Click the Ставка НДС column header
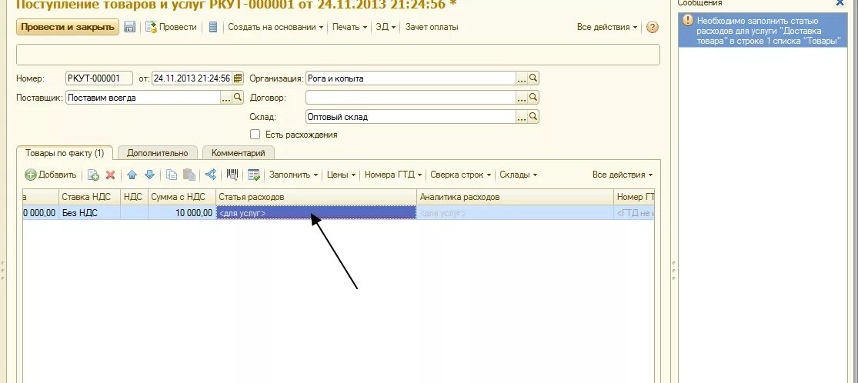This screenshot has height=383, width=858. [x=90, y=197]
